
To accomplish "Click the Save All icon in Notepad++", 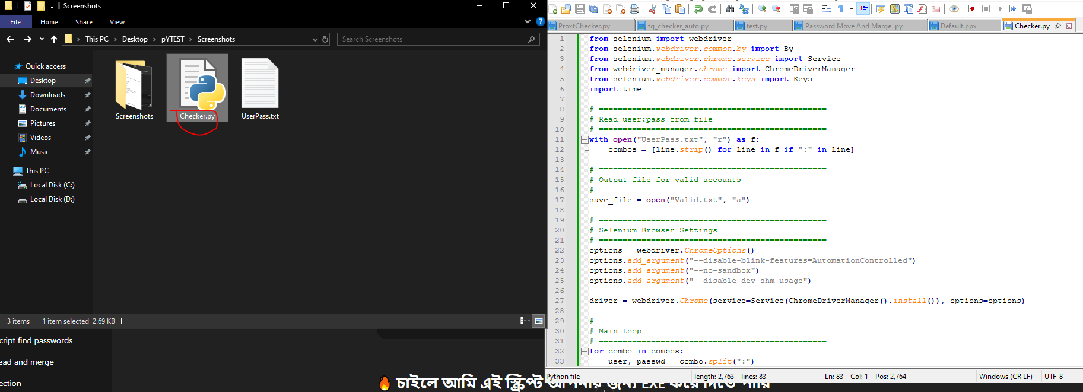I will click(593, 9).
